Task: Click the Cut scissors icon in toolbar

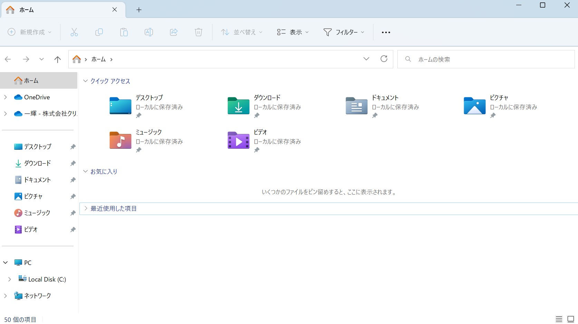Action: click(74, 32)
